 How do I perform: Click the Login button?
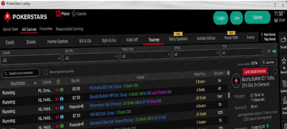click(x=221, y=18)
